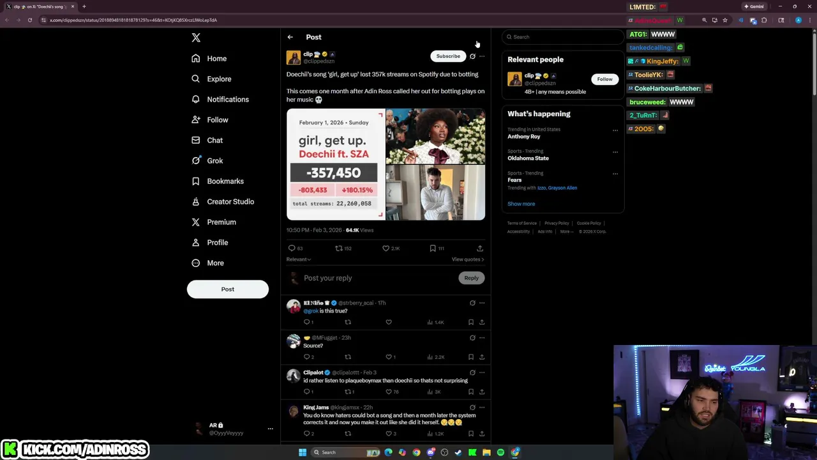
Task: Open the Fears trend options
Action: [x=615, y=174]
